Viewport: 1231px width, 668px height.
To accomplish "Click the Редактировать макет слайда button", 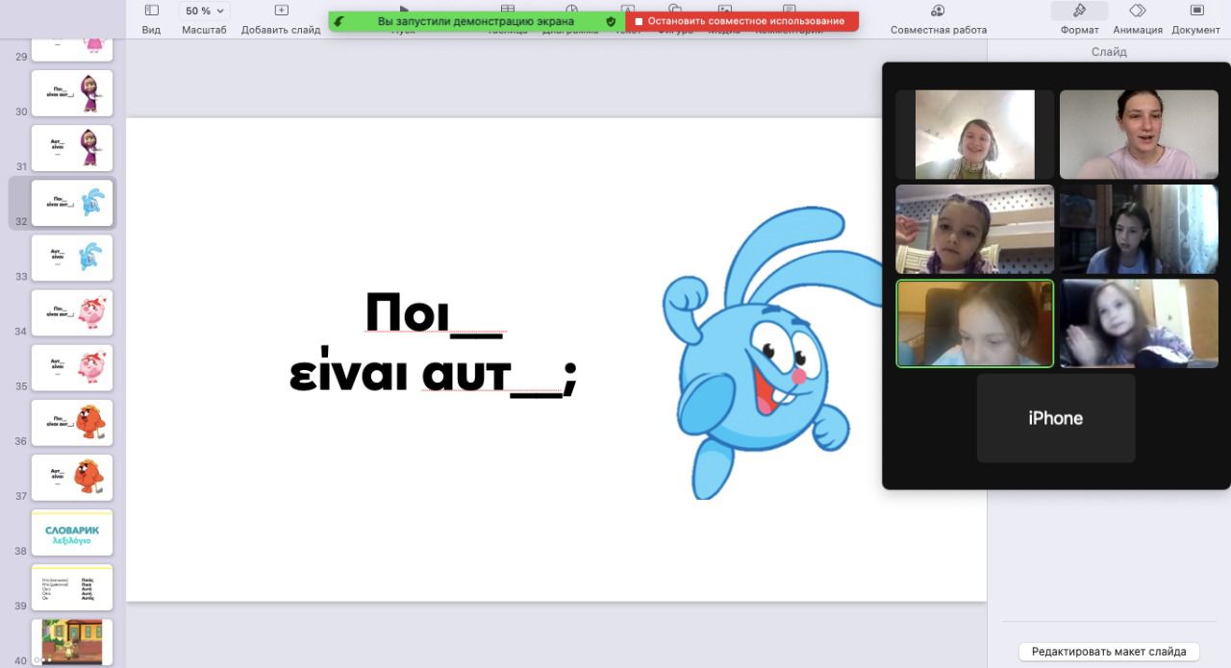I will point(1109,652).
